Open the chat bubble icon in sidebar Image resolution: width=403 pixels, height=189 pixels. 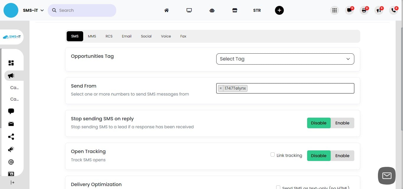point(11,111)
